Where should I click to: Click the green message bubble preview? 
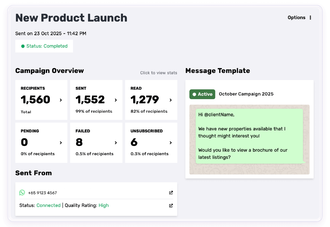[249, 136]
